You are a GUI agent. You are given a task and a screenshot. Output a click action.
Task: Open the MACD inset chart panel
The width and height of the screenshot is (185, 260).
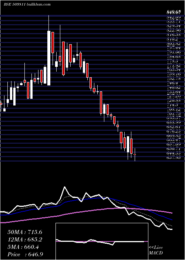pyautogui.click(x=102, y=241)
